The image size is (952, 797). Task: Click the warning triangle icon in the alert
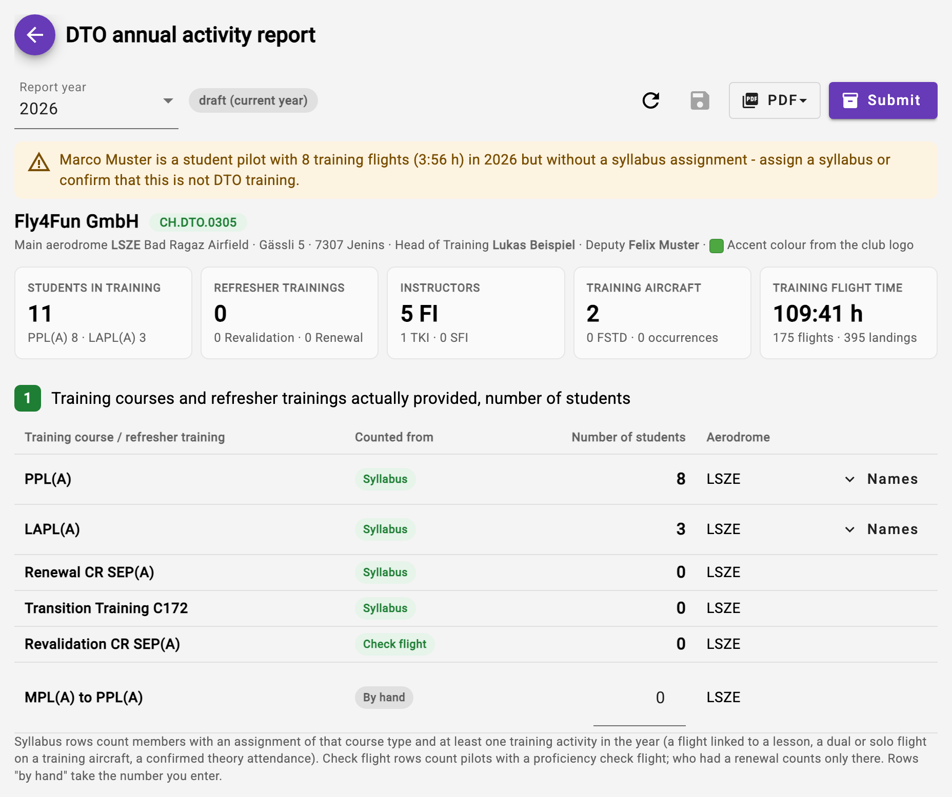39,162
